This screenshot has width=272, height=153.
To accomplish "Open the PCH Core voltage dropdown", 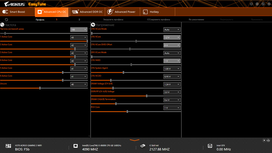I will tap(172, 108).
